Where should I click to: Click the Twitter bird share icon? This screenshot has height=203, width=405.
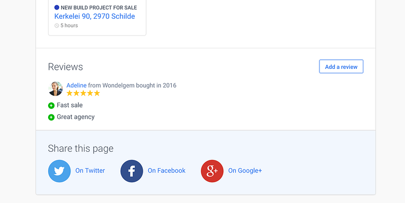[x=59, y=171]
